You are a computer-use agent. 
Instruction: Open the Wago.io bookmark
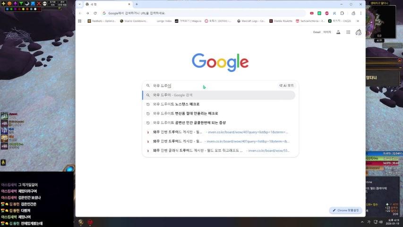tap(188, 21)
